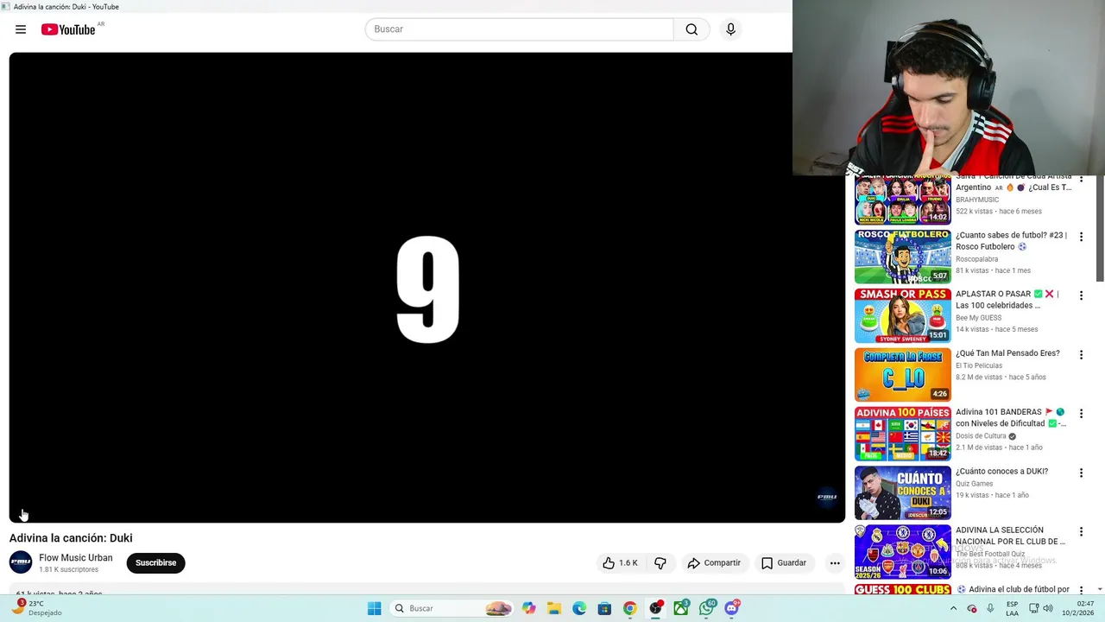Open the volume and network quick settings
Viewport: 1105px width, 622px height.
pos(1040,608)
